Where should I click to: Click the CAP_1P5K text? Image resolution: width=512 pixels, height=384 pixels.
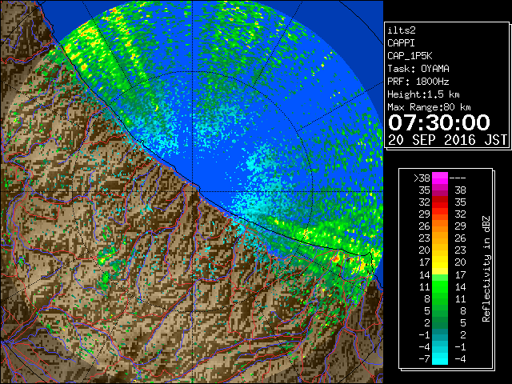point(410,56)
